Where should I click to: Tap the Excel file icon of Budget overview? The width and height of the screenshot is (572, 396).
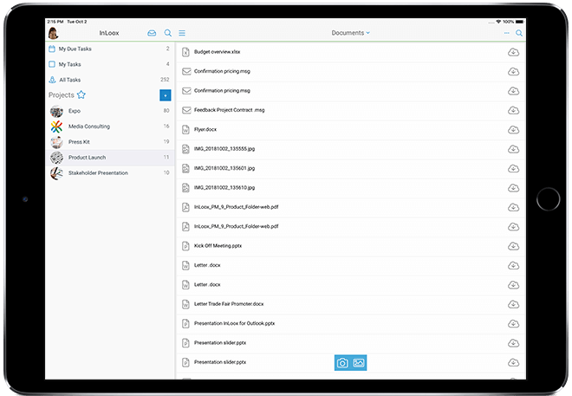[185, 52]
